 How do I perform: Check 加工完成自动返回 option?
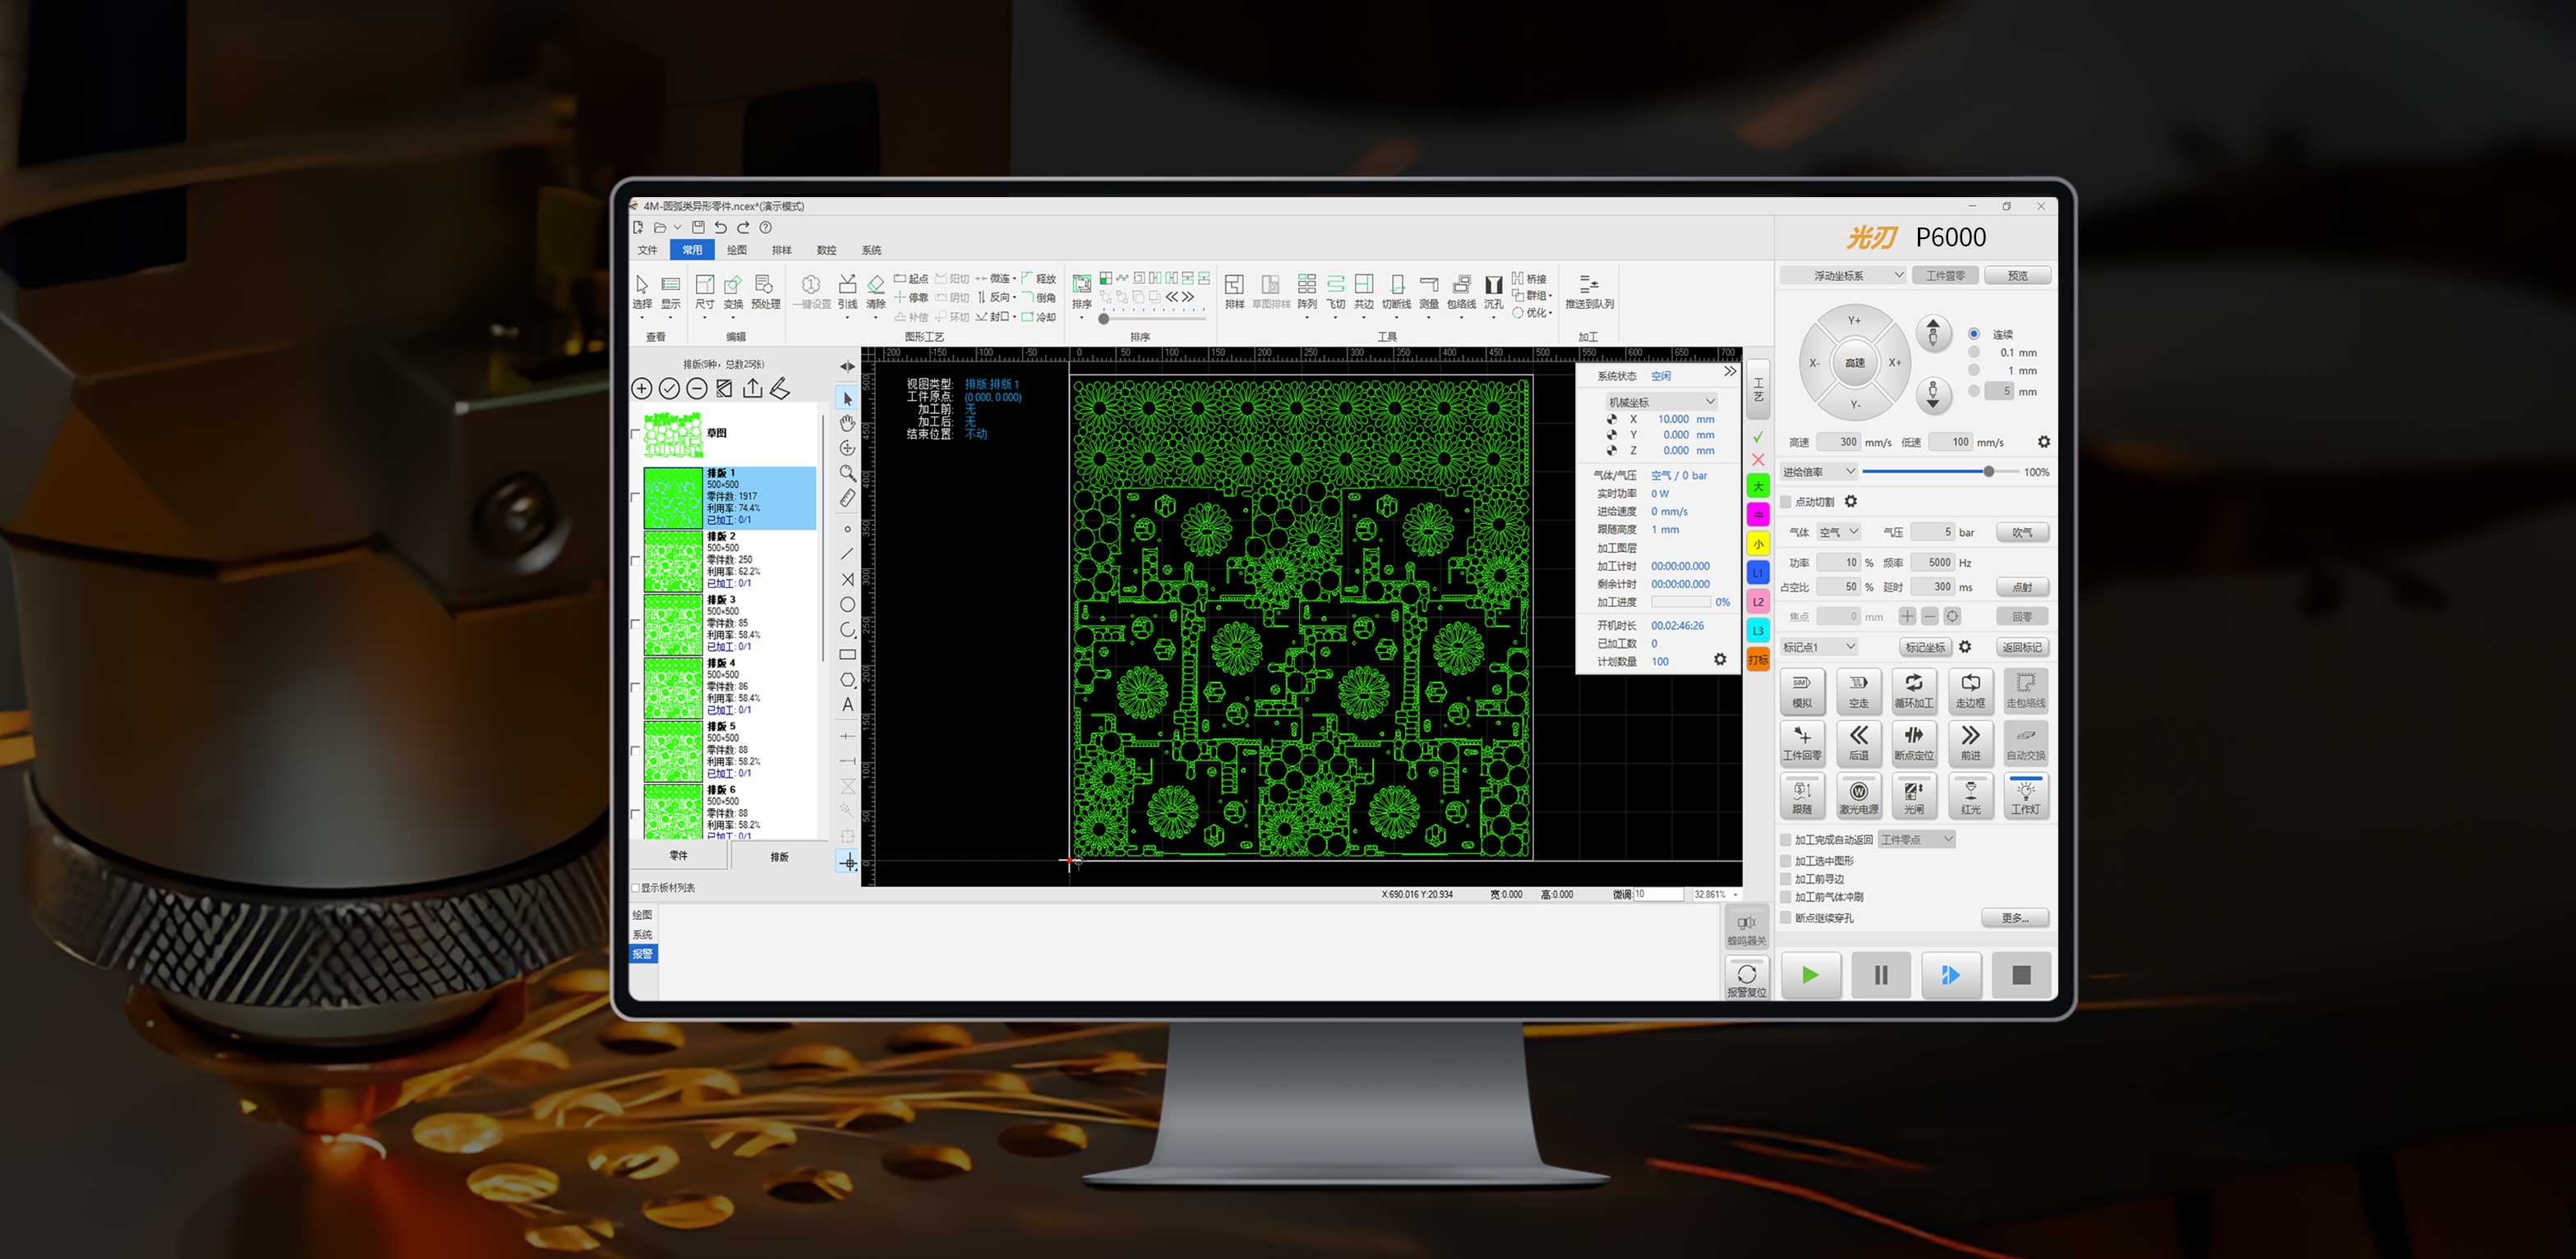1786,839
